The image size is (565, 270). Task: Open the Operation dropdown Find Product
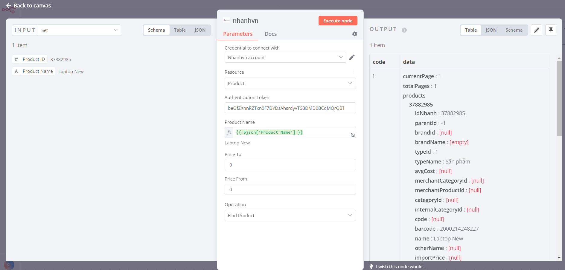point(290,215)
